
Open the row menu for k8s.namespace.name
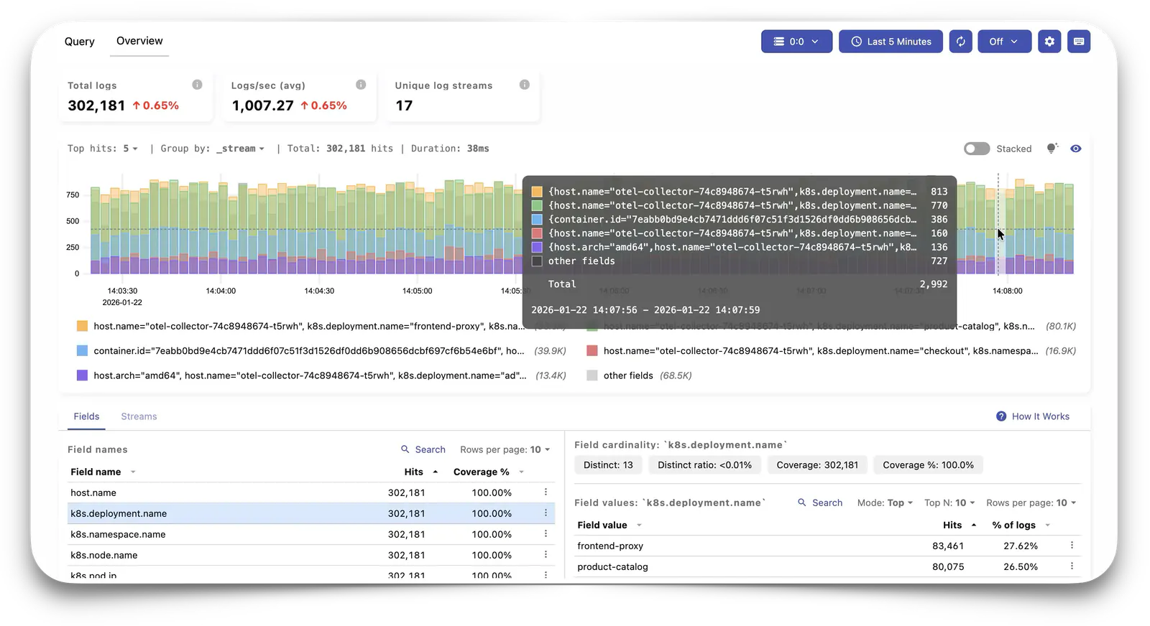pyautogui.click(x=546, y=533)
